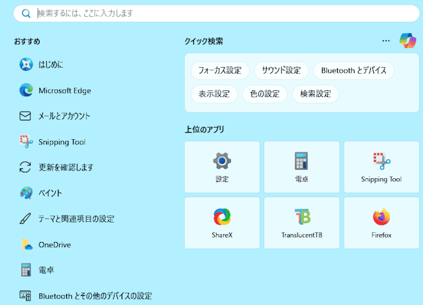The width and height of the screenshot is (423, 305).
Task: Click the 更新を確認します refresh icon
Action: [25, 167]
